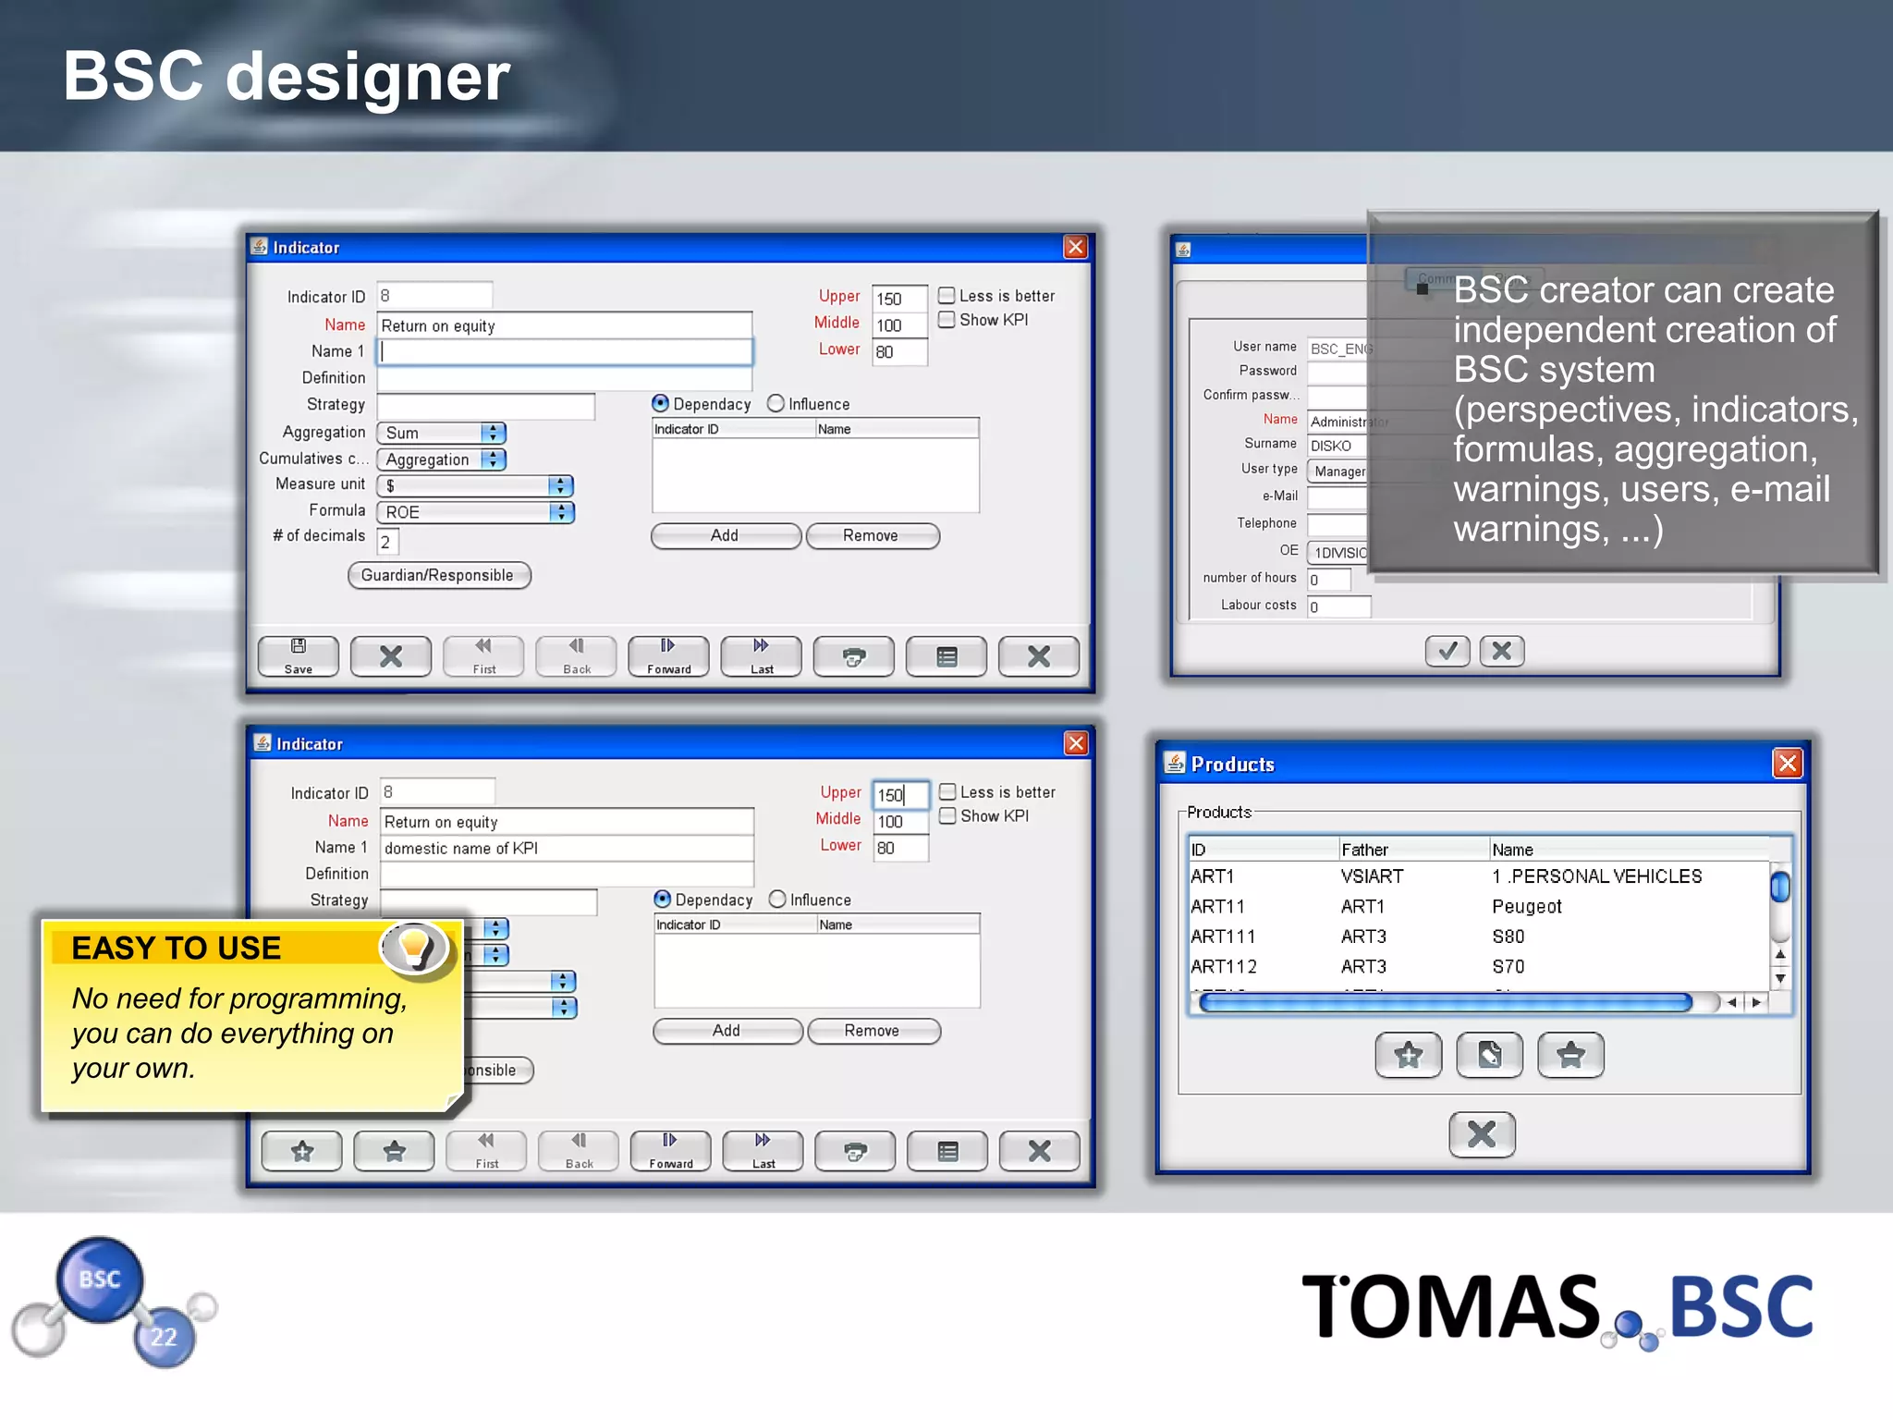Go to First record in bottom Indicator window
The width and height of the screenshot is (1893, 1420).
(486, 1151)
